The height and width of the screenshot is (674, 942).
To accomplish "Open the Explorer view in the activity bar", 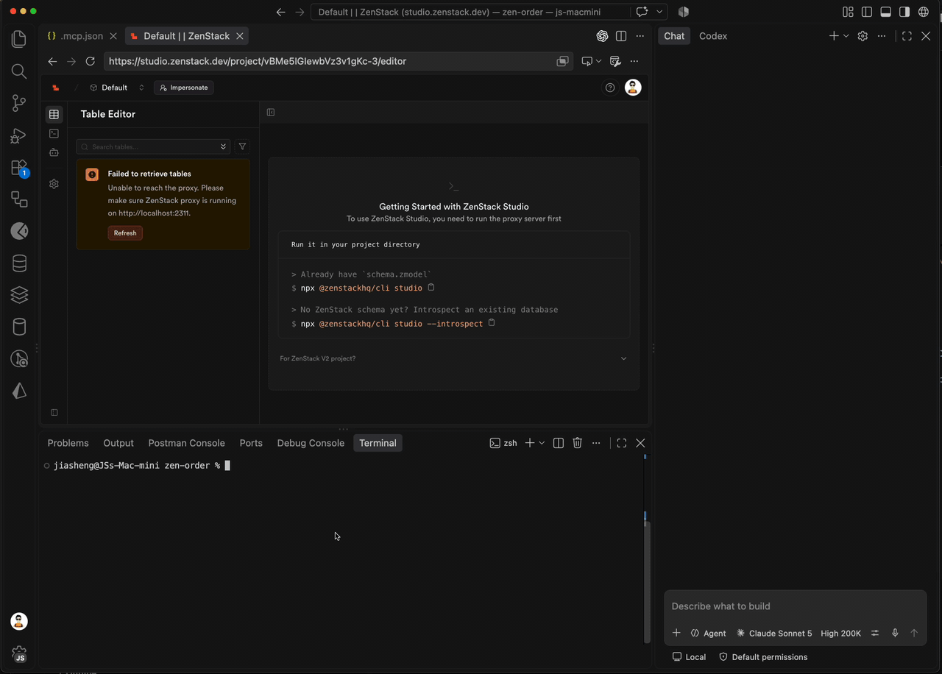I will click(19, 39).
